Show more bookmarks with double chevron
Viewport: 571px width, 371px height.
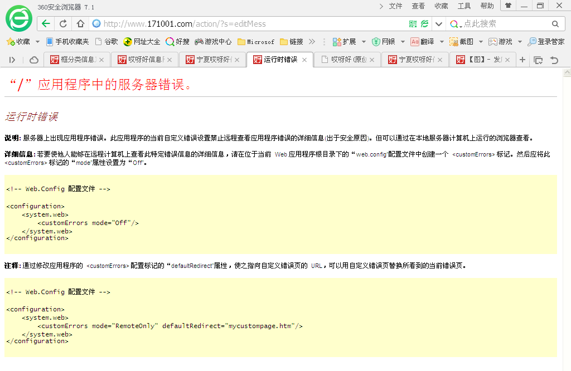pos(312,42)
